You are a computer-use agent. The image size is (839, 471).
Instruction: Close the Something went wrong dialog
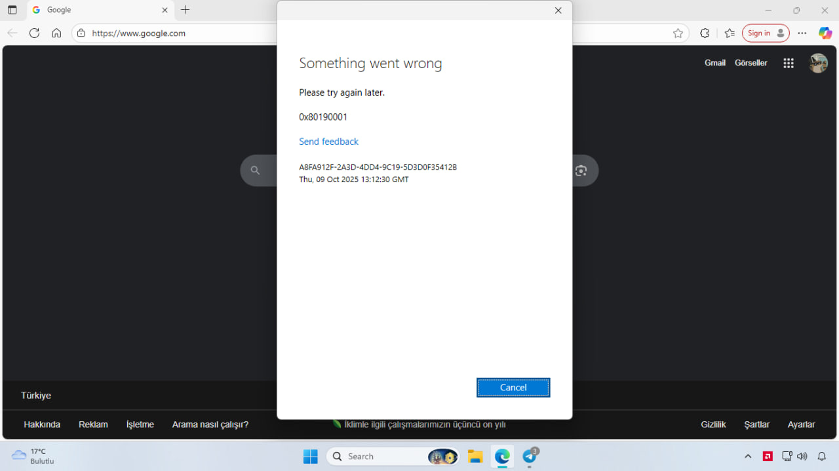pyautogui.click(x=558, y=10)
